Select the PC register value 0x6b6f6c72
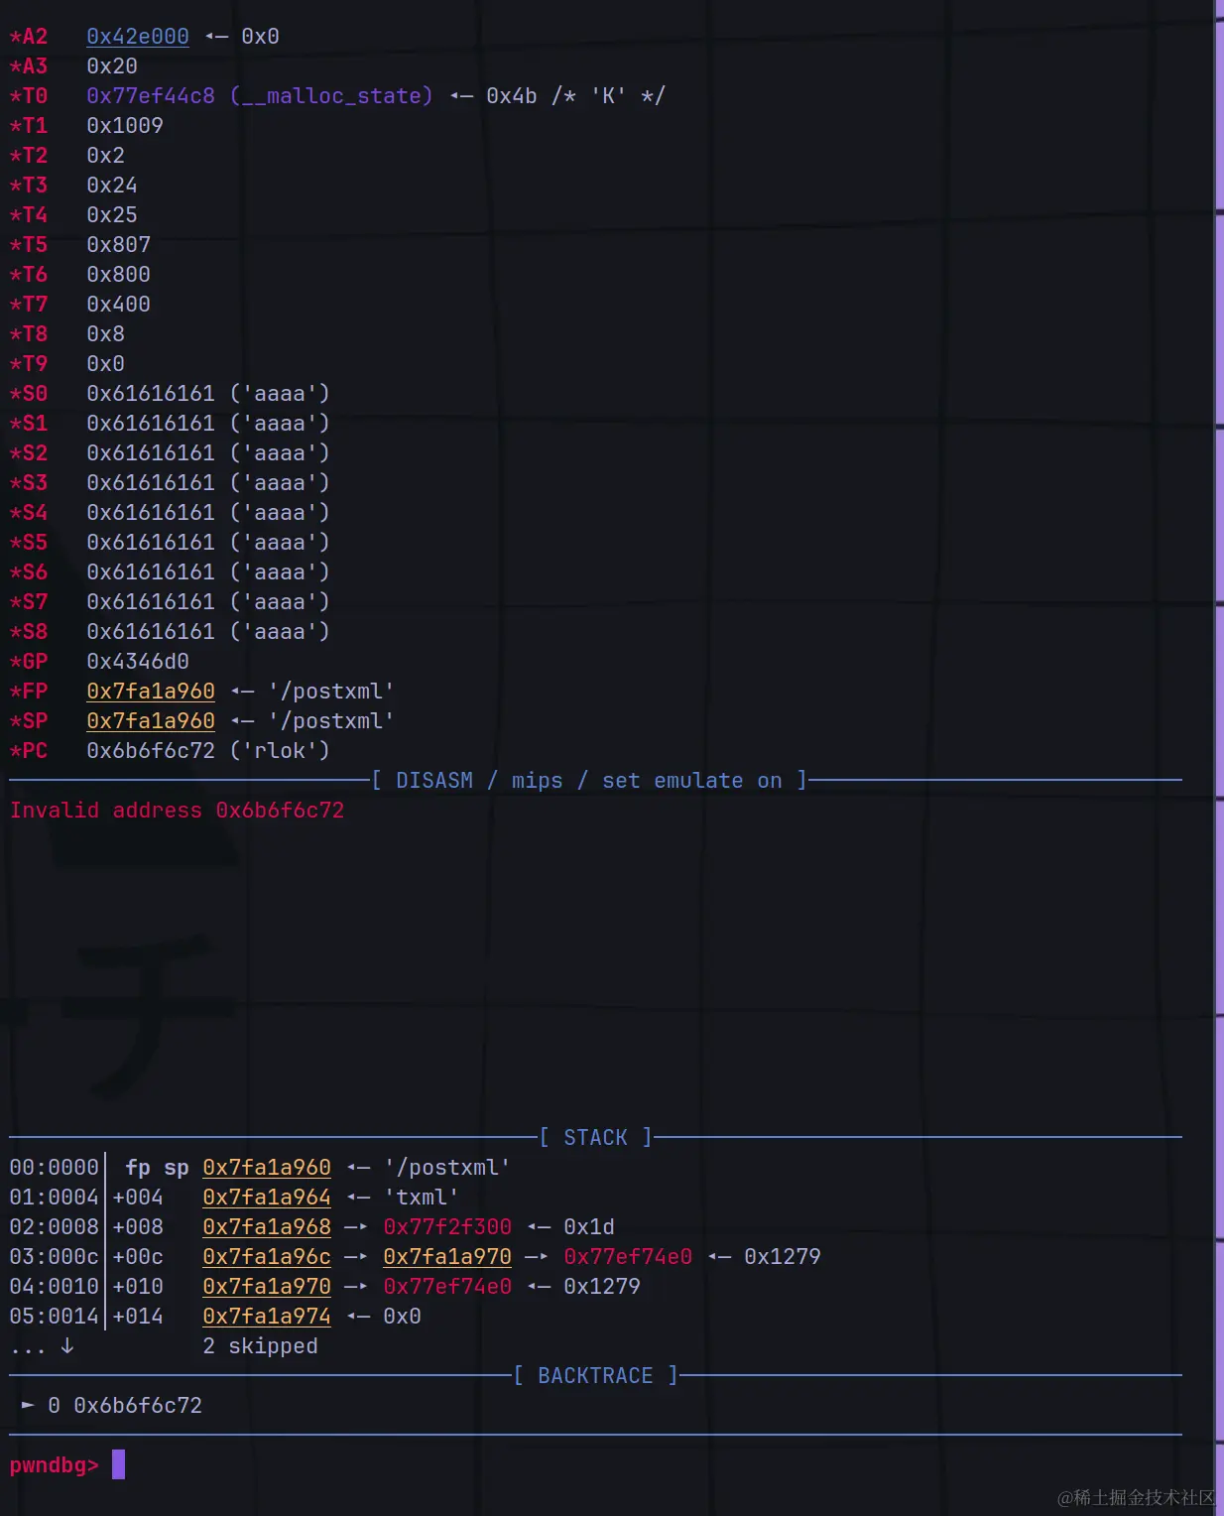 151,751
